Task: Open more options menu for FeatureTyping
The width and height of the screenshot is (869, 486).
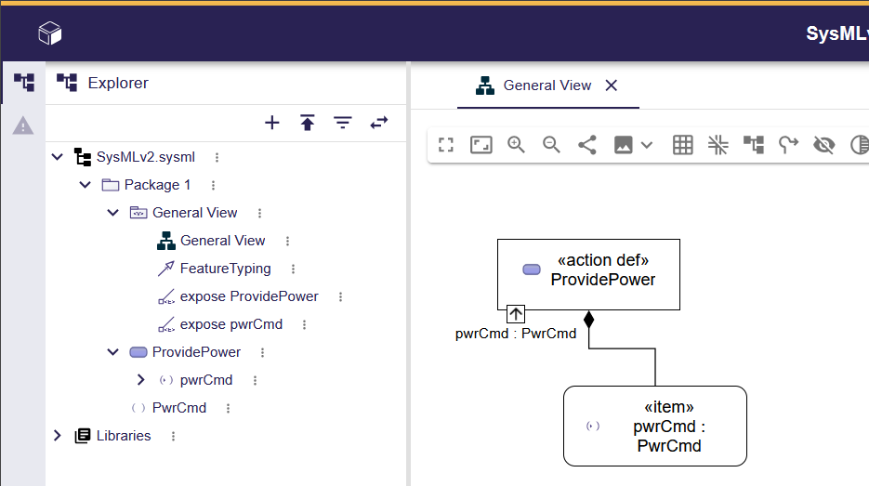Action: (x=294, y=269)
